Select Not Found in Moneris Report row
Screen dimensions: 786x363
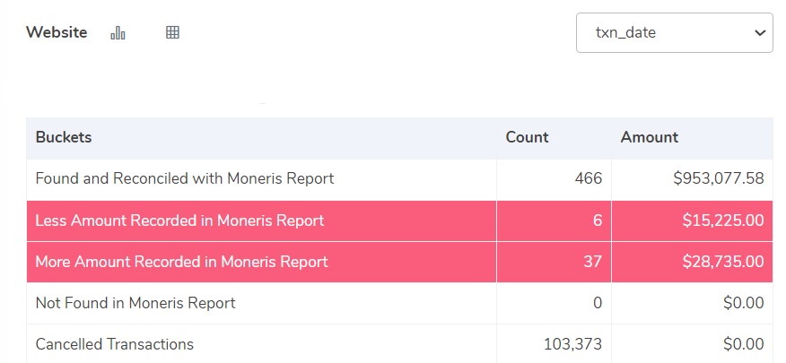pos(399,303)
